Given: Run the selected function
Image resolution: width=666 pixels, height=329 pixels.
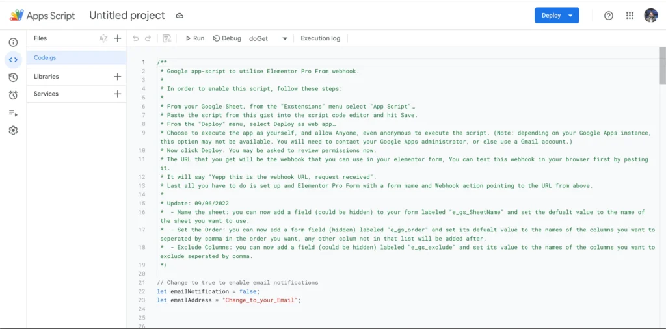Looking at the screenshot, I should [x=195, y=38].
